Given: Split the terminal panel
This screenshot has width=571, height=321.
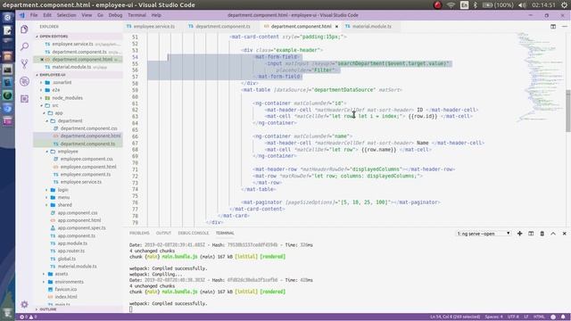Looking at the screenshot, I should click(x=531, y=234).
